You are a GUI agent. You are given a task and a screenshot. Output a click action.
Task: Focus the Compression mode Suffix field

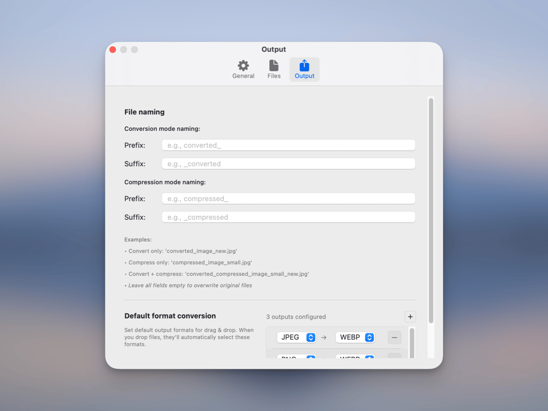(x=288, y=217)
